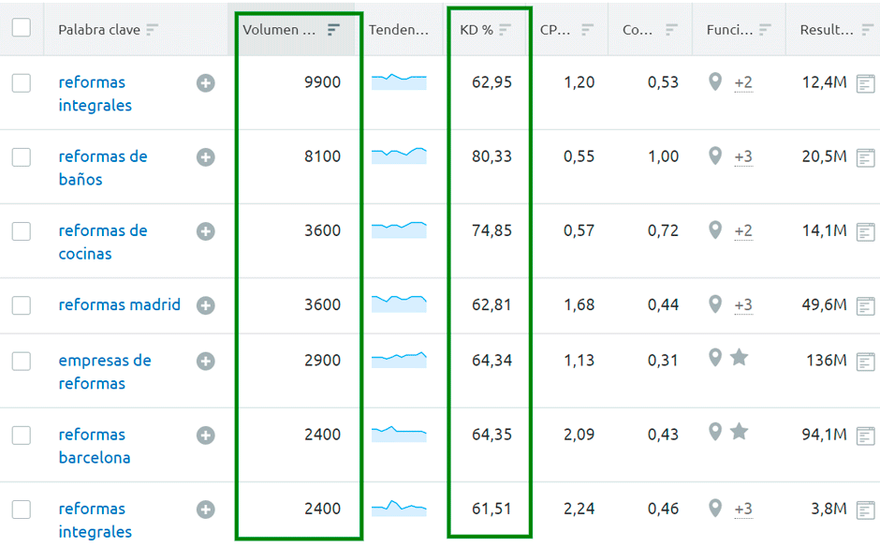Viewport: 880px width, 547px height.
Task: Show +2 more features for reformas de cocinas
Action: click(x=743, y=231)
